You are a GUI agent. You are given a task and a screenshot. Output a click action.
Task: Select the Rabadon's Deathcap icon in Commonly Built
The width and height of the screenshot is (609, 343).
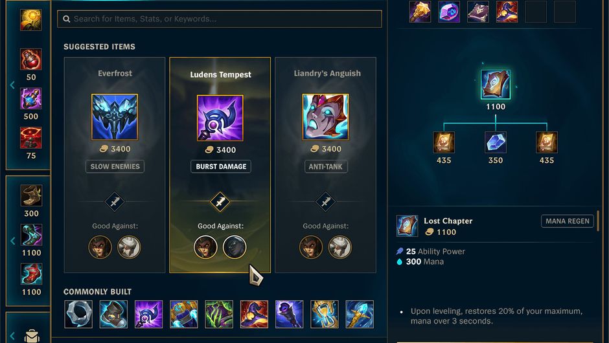pos(254,315)
